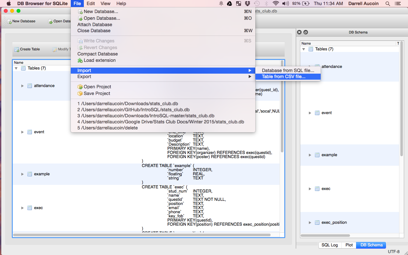The image size is (408, 255).
Task: Click Open Database menu item icon
Action: (80, 18)
